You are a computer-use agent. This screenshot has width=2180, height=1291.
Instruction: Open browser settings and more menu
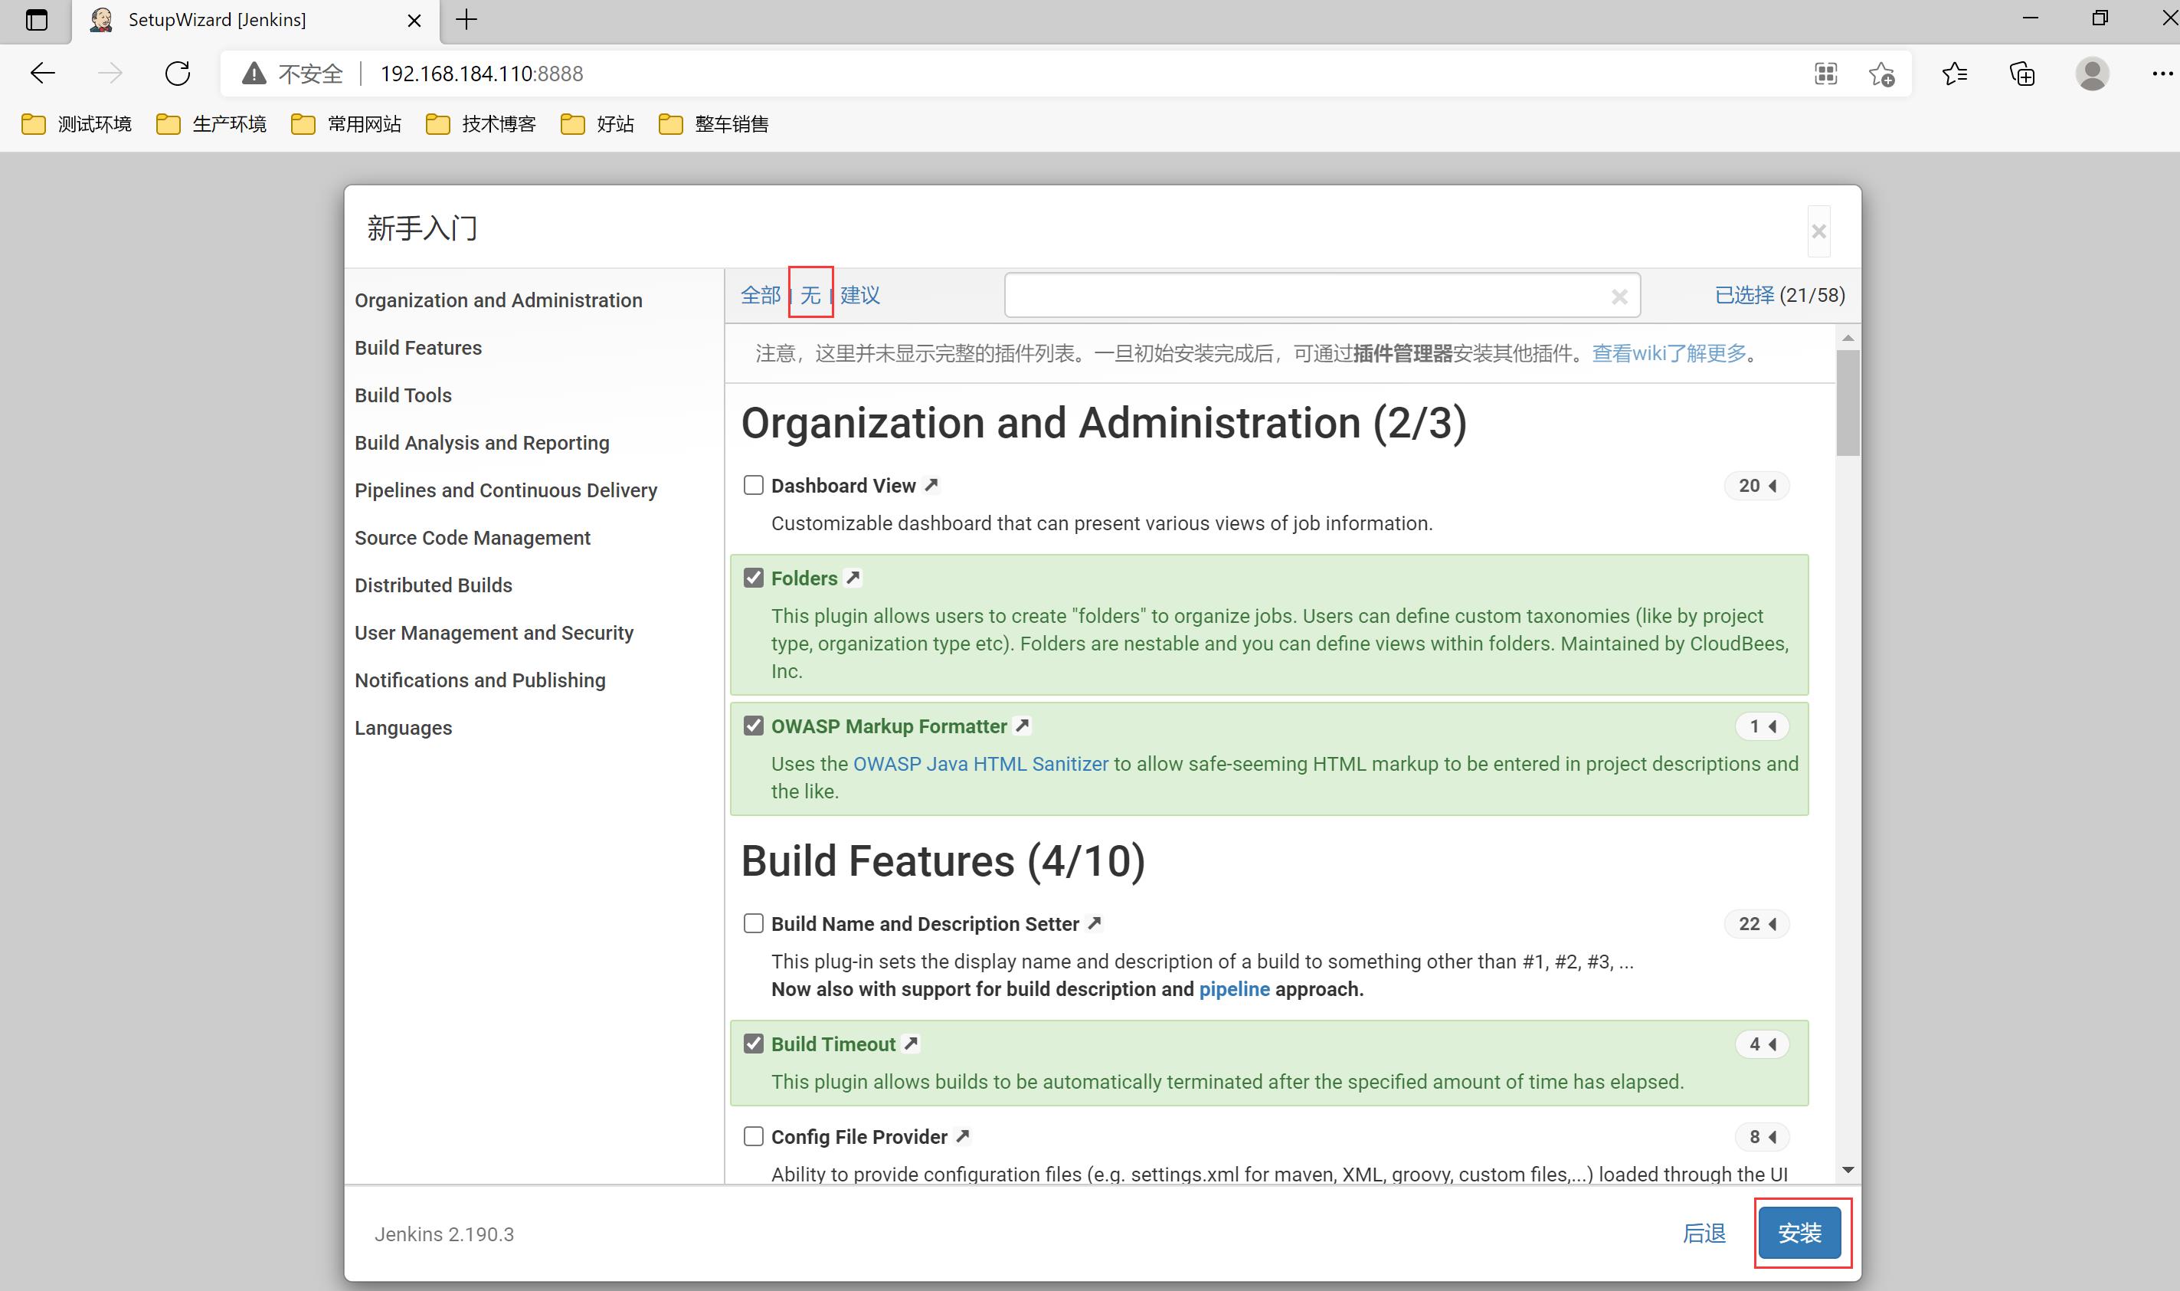click(2162, 74)
